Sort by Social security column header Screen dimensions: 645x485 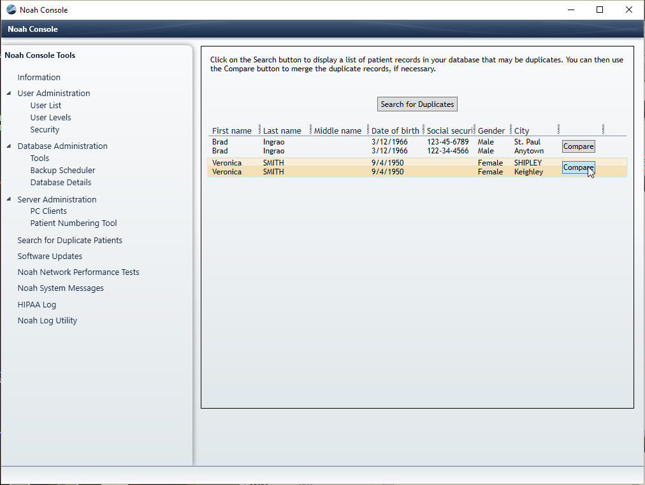(449, 130)
